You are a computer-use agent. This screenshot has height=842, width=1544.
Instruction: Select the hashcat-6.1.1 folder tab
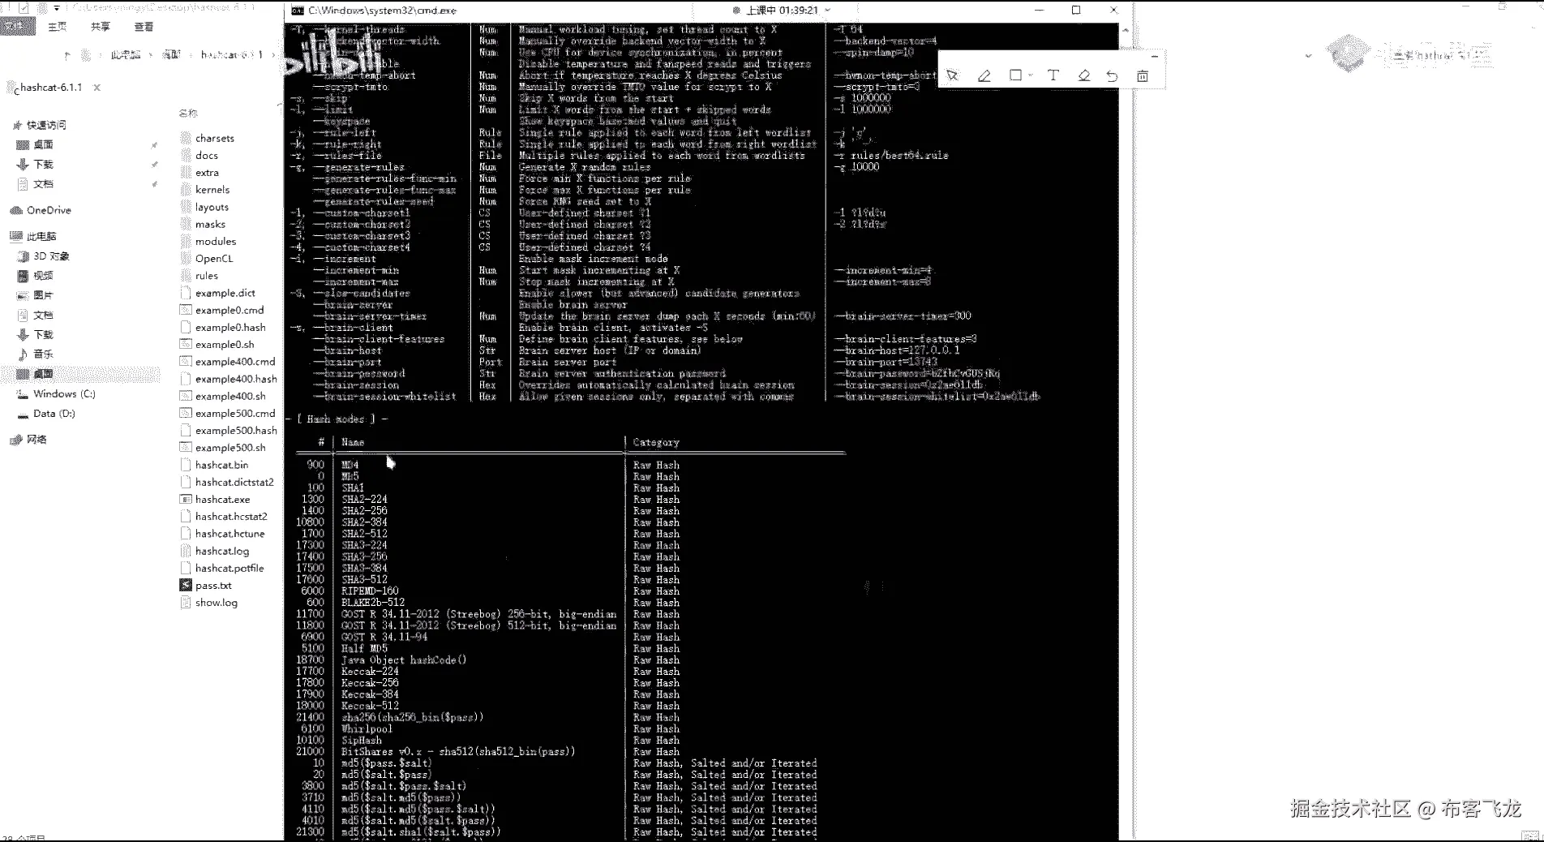coord(49,87)
